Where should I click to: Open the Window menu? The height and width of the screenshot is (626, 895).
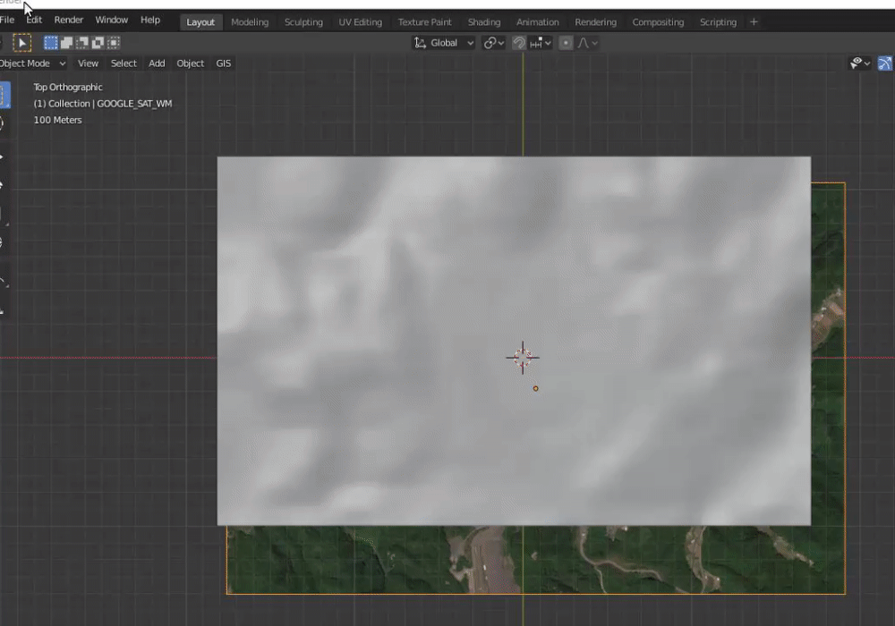pyautogui.click(x=111, y=20)
